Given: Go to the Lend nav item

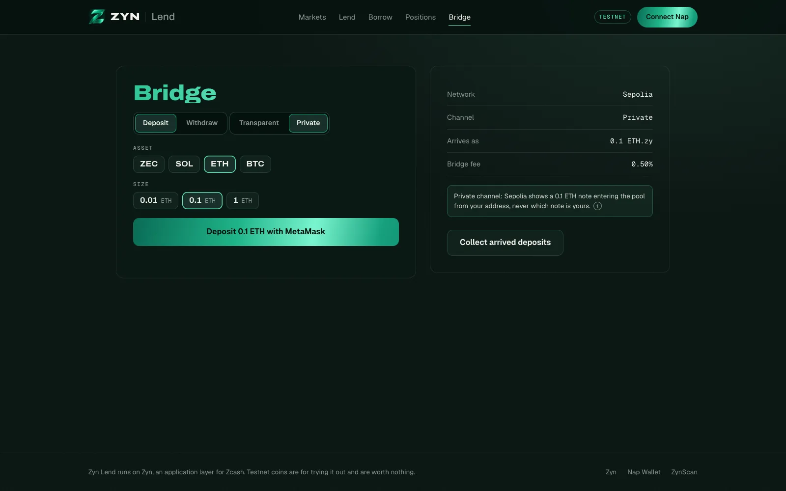Looking at the screenshot, I should click(347, 17).
